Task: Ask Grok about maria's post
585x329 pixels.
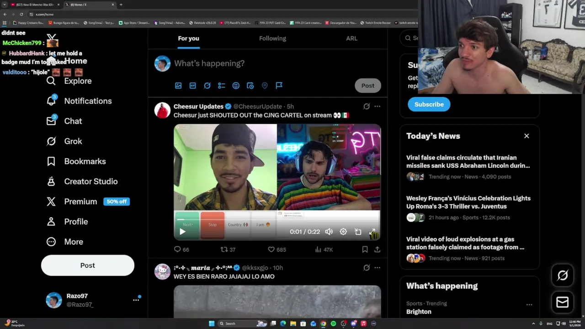Action: click(x=367, y=268)
